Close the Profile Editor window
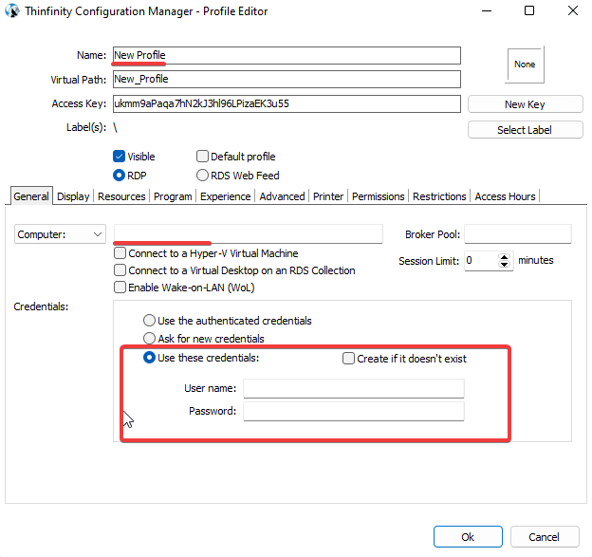This screenshot has width=592, height=557. [x=573, y=10]
